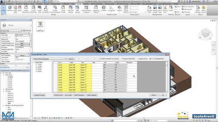Click the Location tool
Screen dimensions: 218x122
pos(104,8)
